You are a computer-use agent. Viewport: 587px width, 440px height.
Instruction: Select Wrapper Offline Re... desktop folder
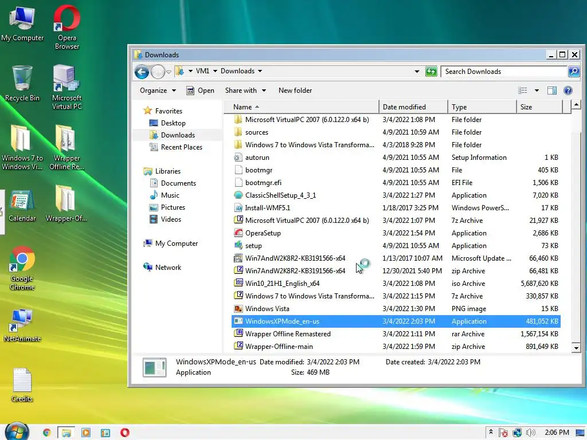(66, 147)
